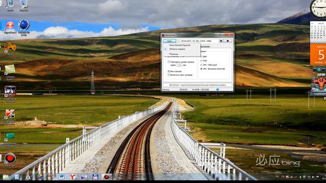Open the orange letter A desktop shortcut
Screen dimensions: 326x183
point(10,48)
